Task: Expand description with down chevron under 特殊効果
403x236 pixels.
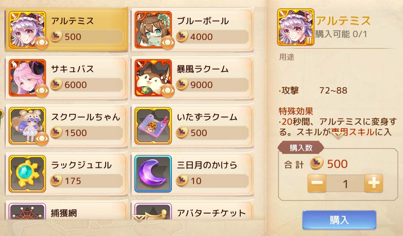Action: click(x=338, y=136)
